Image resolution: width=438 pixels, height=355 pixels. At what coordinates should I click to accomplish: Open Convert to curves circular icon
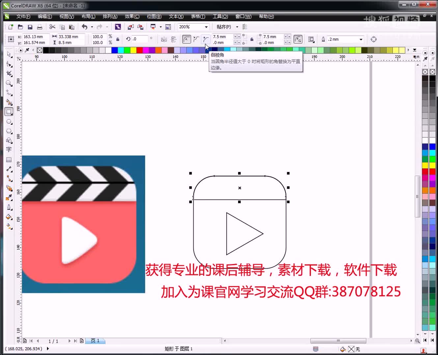coord(373,39)
